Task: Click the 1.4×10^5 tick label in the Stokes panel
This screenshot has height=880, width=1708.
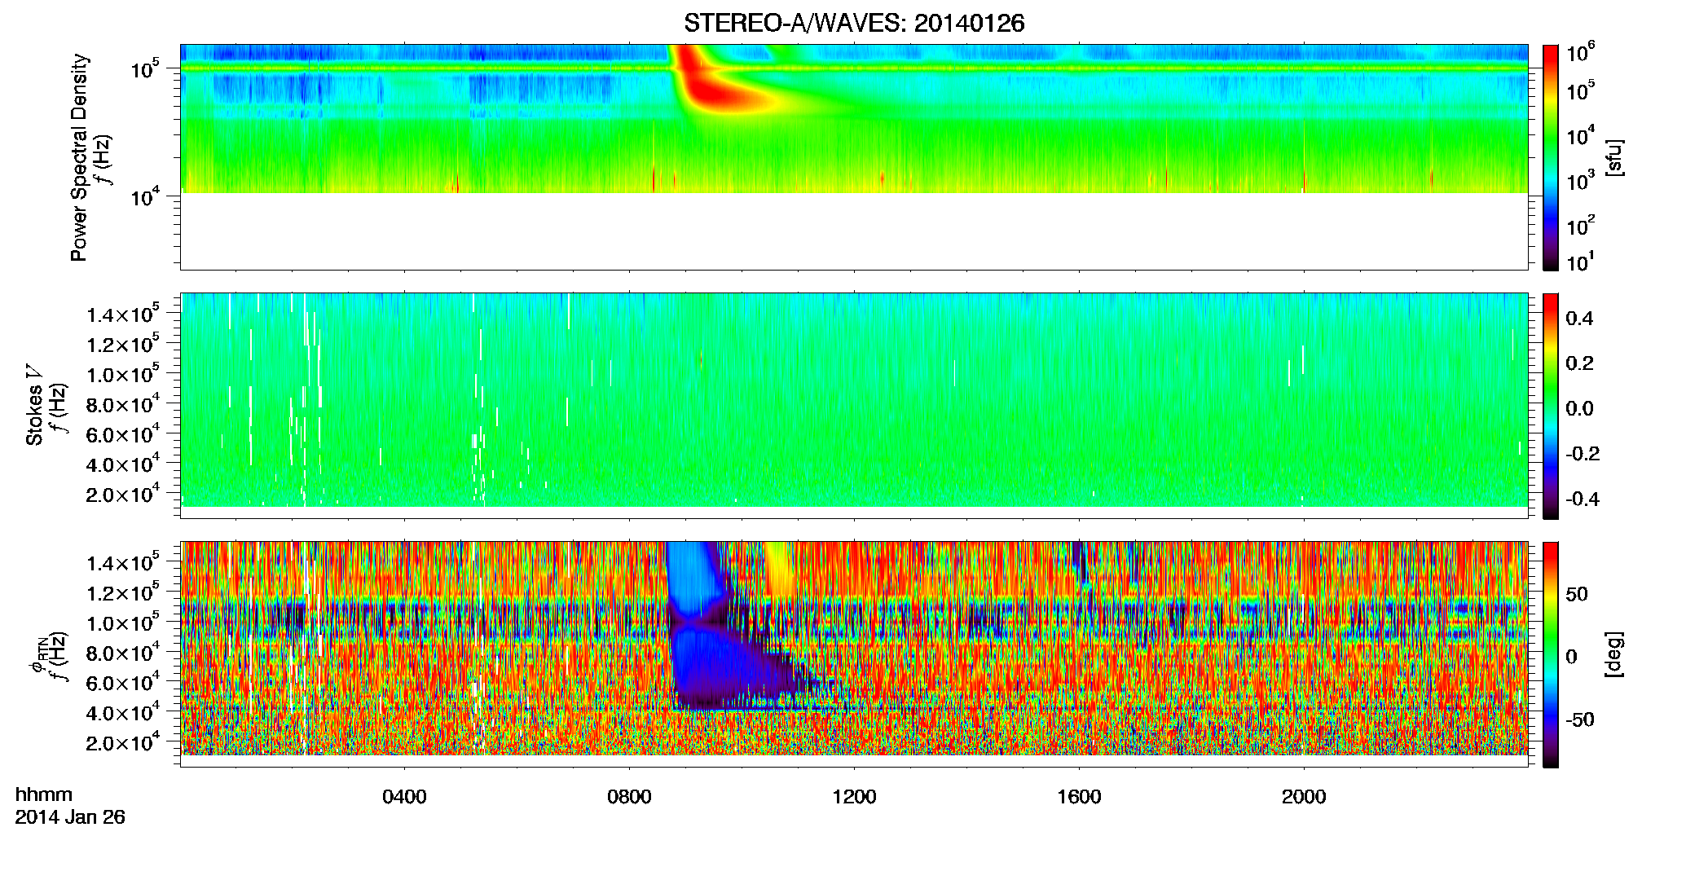Action: point(122,315)
